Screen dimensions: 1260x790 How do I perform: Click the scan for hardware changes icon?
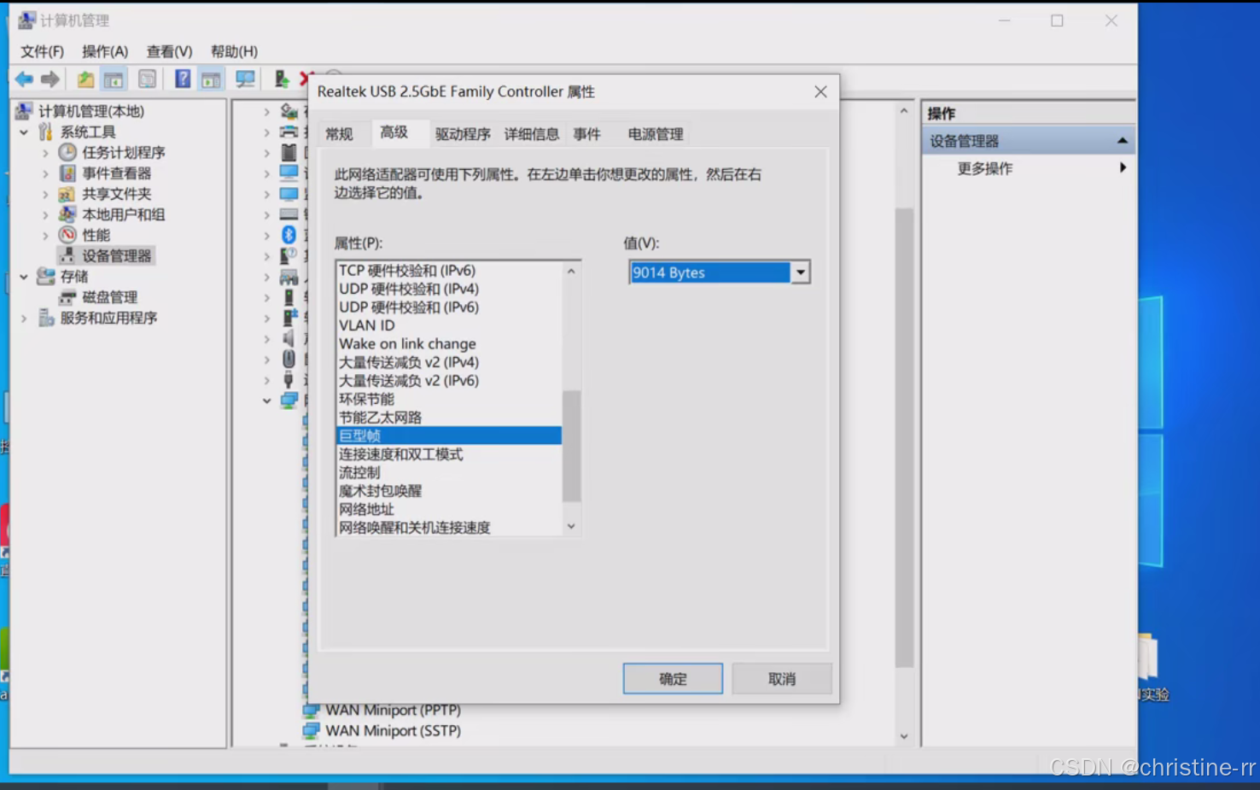pos(246,79)
